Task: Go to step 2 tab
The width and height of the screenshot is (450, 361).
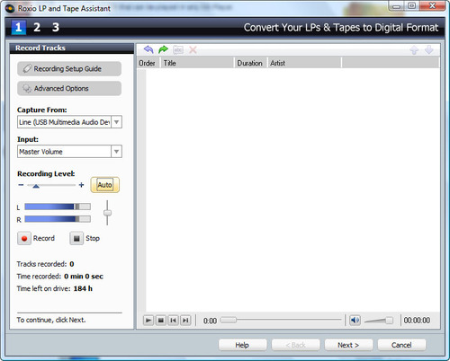Action: click(37, 27)
